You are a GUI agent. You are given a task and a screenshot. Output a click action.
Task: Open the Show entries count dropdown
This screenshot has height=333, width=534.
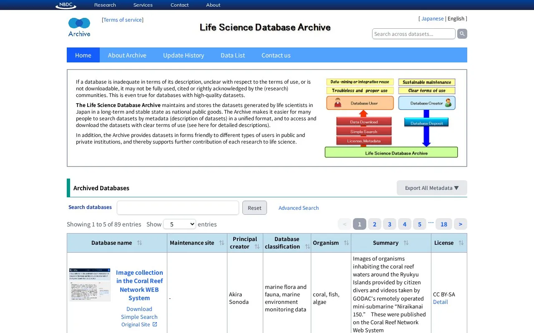coord(179,224)
